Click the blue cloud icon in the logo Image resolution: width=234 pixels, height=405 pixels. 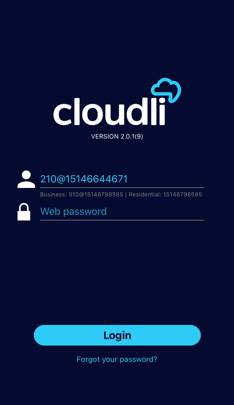point(166,90)
